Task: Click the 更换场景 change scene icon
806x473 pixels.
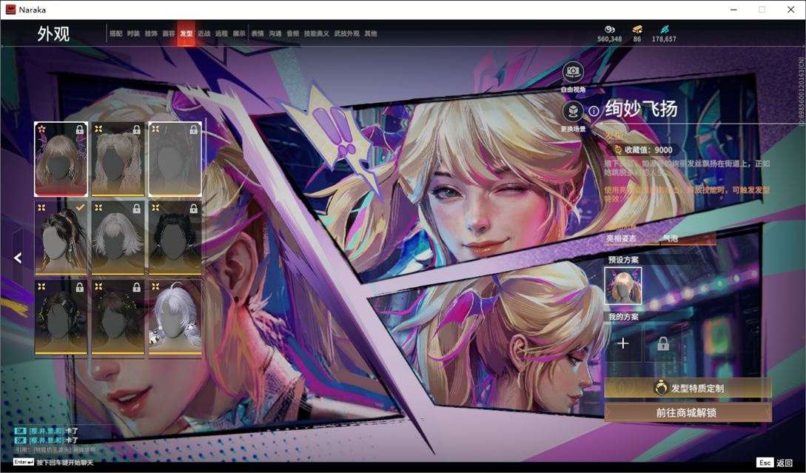Action: pyautogui.click(x=573, y=111)
